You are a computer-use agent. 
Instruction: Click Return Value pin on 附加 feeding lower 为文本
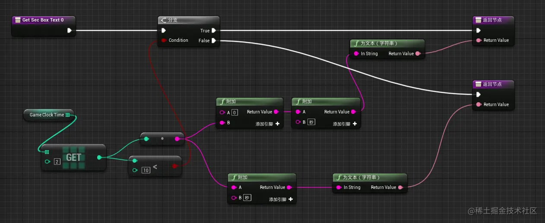[x=289, y=188]
